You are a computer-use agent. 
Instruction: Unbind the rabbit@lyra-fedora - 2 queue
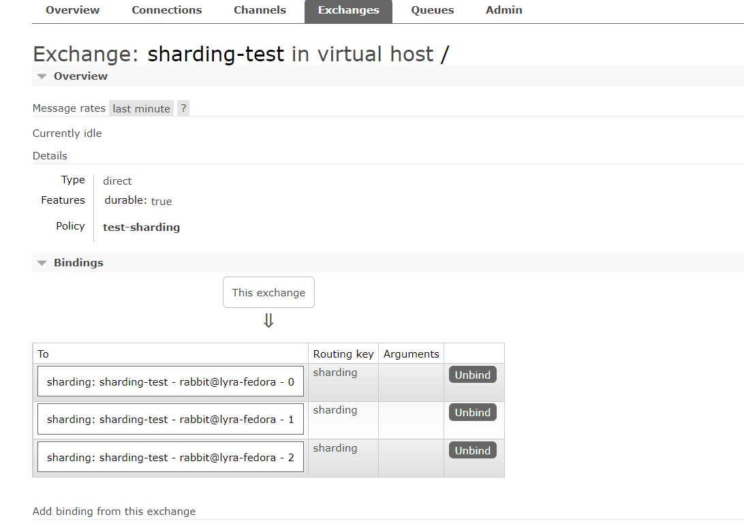point(472,450)
